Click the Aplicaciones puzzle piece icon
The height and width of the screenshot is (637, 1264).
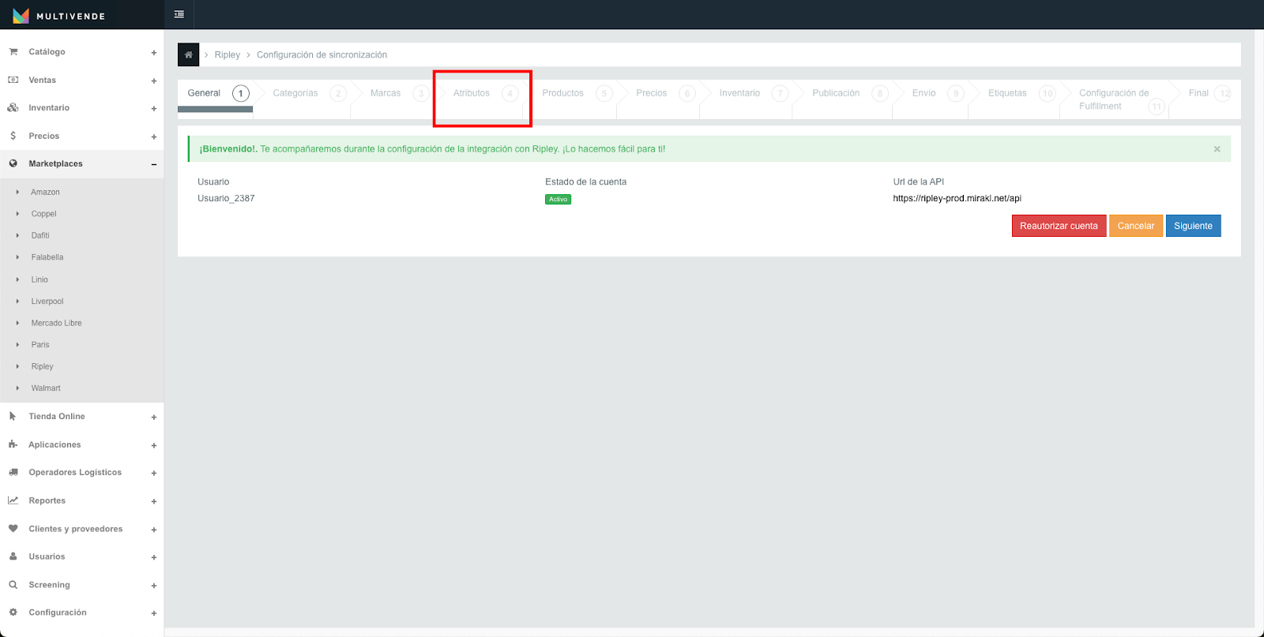pos(13,444)
